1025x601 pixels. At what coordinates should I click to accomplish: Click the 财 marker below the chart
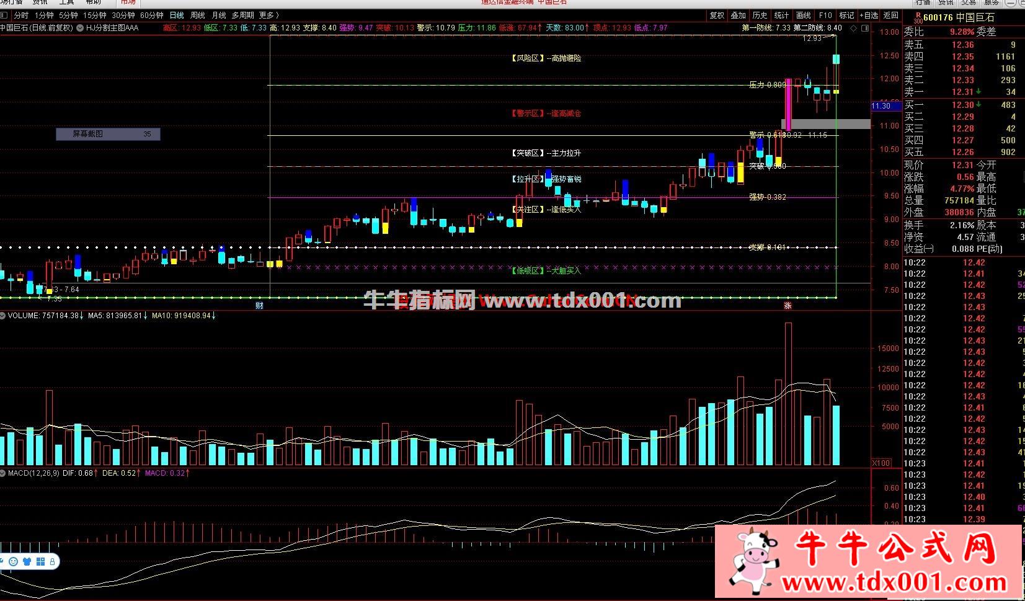259,305
